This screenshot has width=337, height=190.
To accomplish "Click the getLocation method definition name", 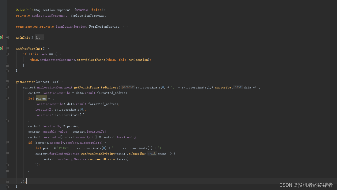I will [x=25, y=82].
